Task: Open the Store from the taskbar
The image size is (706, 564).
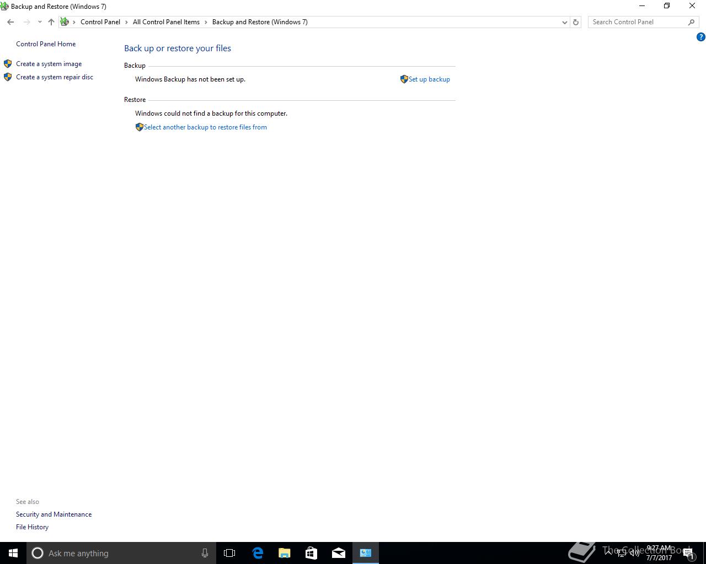Action: pos(312,553)
